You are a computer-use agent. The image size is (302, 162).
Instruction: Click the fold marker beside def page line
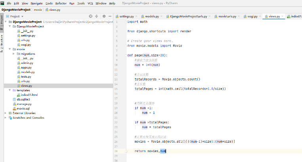[126, 55]
